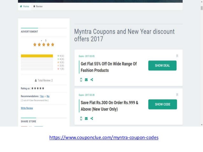Click the scrollbar down arrow

(202, 125)
